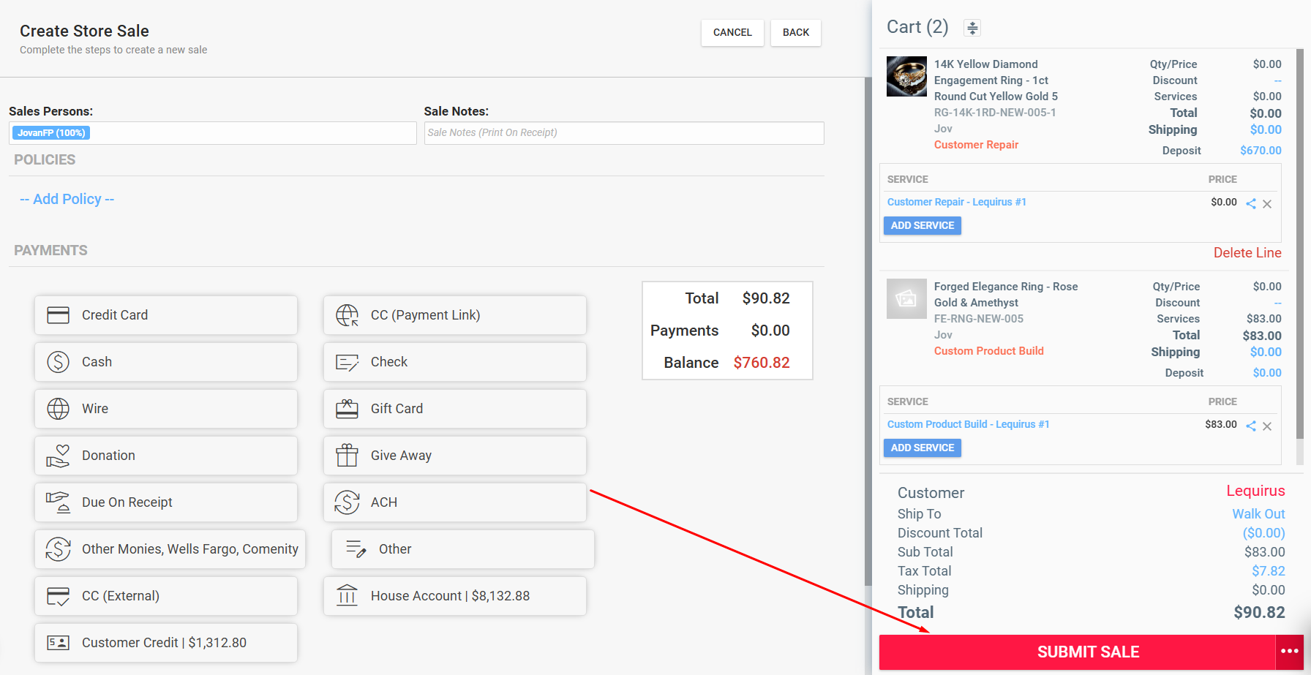This screenshot has height=675, width=1311.
Task: Pick Donation payment option
Action: pos(166,456)
